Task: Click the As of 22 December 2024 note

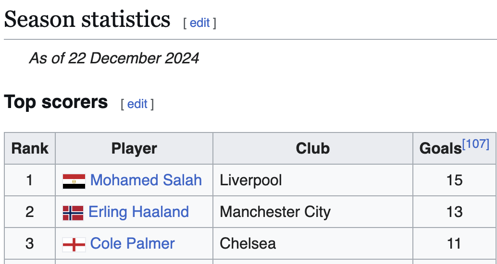Action: pos(114,58)
